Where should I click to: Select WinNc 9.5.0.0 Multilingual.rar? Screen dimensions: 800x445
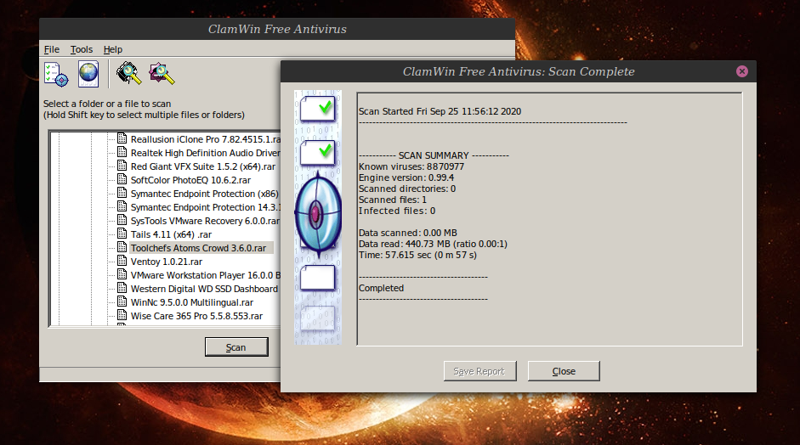[x=192, y=302]
